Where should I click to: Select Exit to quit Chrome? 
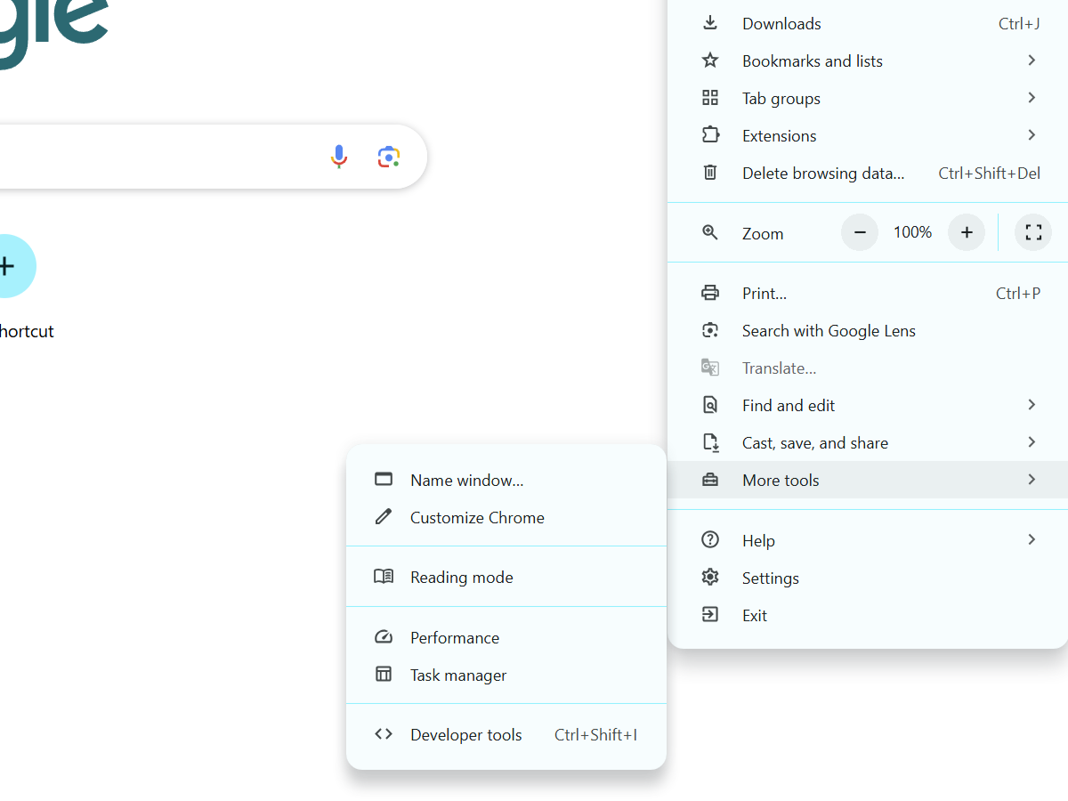(868, 615)
